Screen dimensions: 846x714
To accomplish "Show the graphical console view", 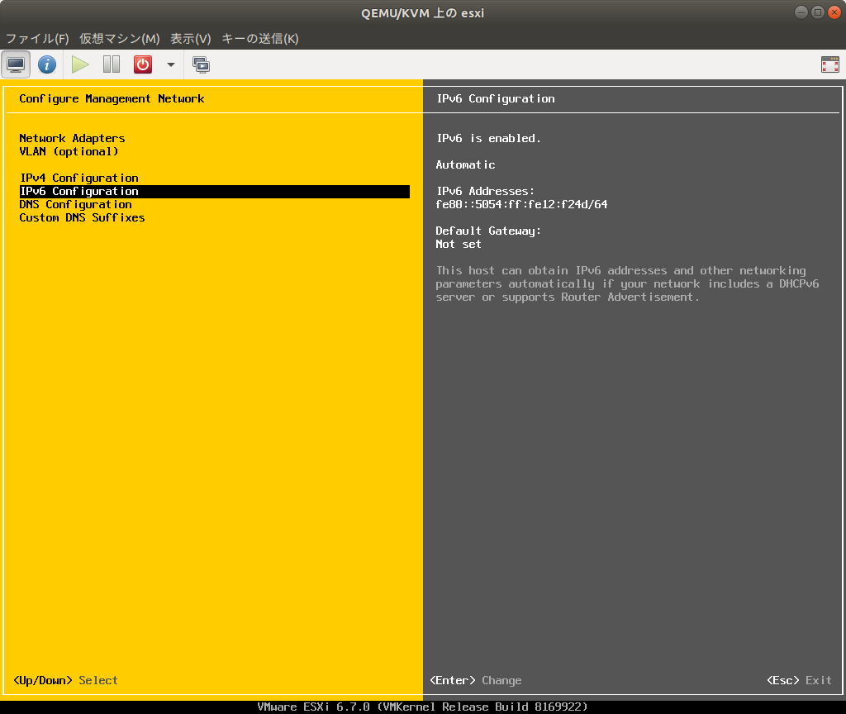I will (x=16, y=64).
